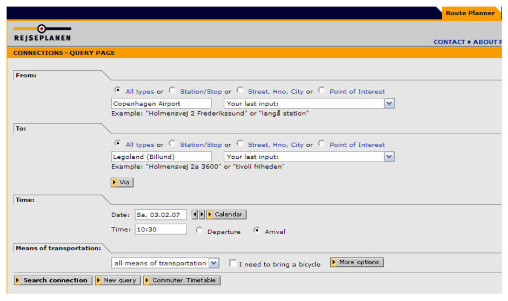Image resolution: width=508 pixels, height=301 pixels.
Task: Open the CONTACT link
Action: click(x=449, y=42)
